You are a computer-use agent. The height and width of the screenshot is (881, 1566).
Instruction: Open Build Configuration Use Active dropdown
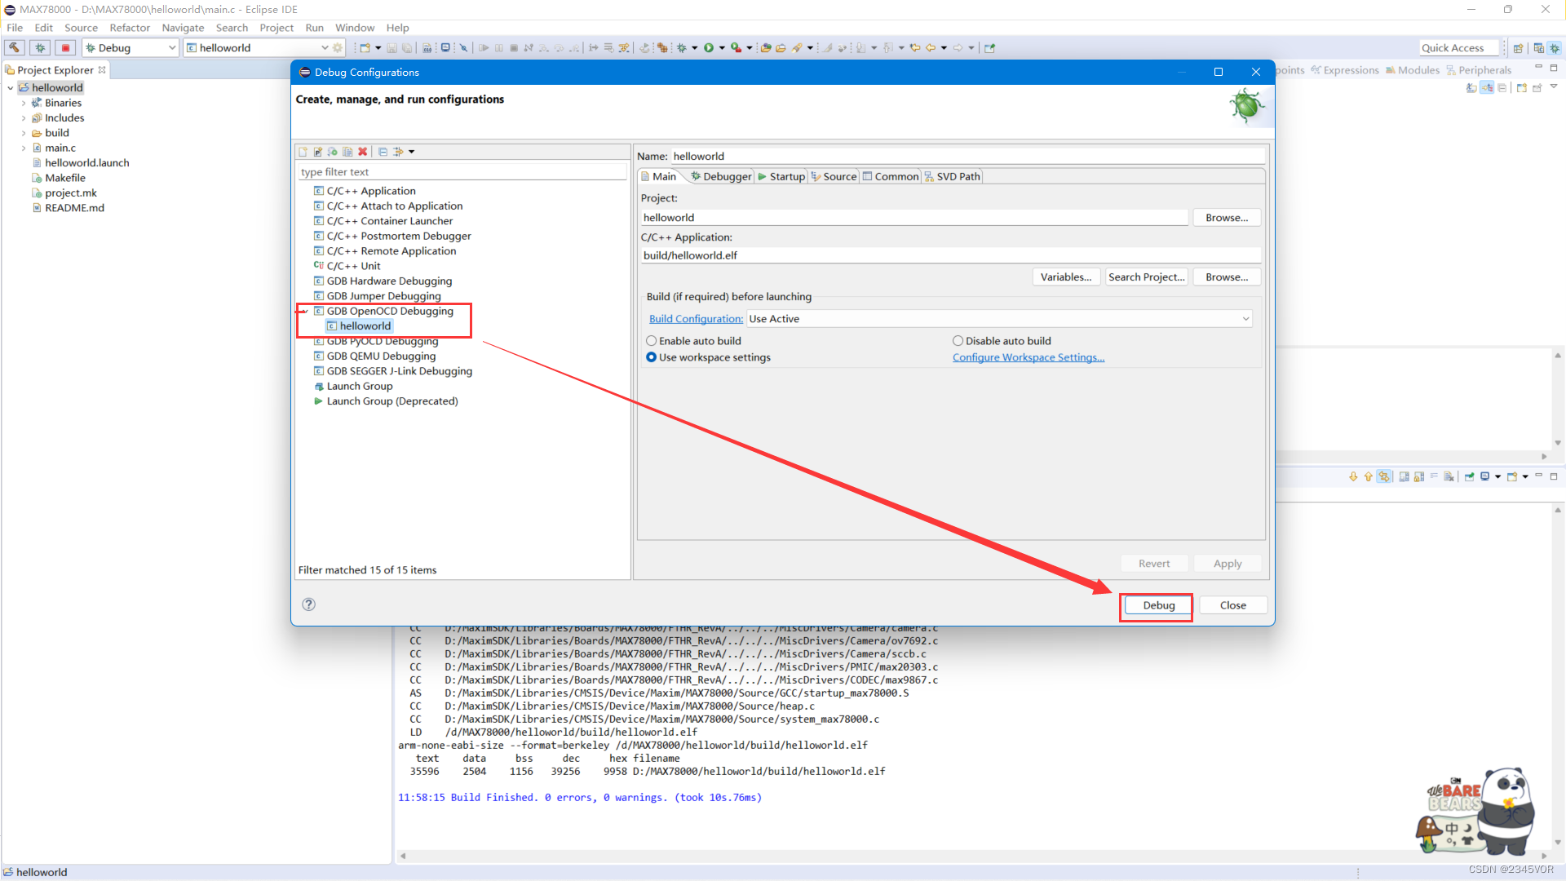(x=1000, y=319)
